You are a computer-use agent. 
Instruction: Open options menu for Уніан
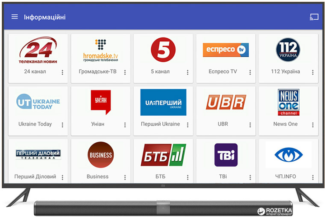click(x=125, y=125)
